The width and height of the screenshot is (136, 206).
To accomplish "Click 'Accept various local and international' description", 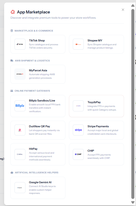I will pos(42,156).
